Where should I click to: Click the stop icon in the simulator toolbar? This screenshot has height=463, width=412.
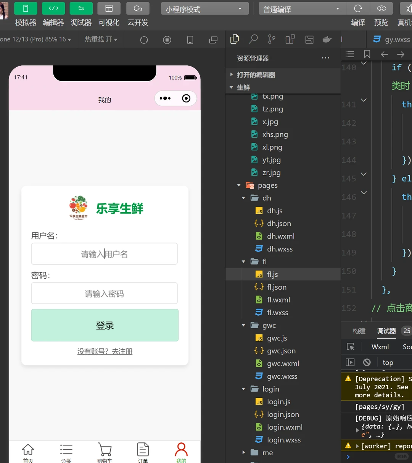coord(167,39)
